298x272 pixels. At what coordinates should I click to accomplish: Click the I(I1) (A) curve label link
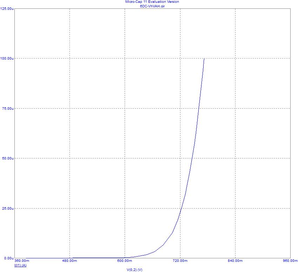20,265
